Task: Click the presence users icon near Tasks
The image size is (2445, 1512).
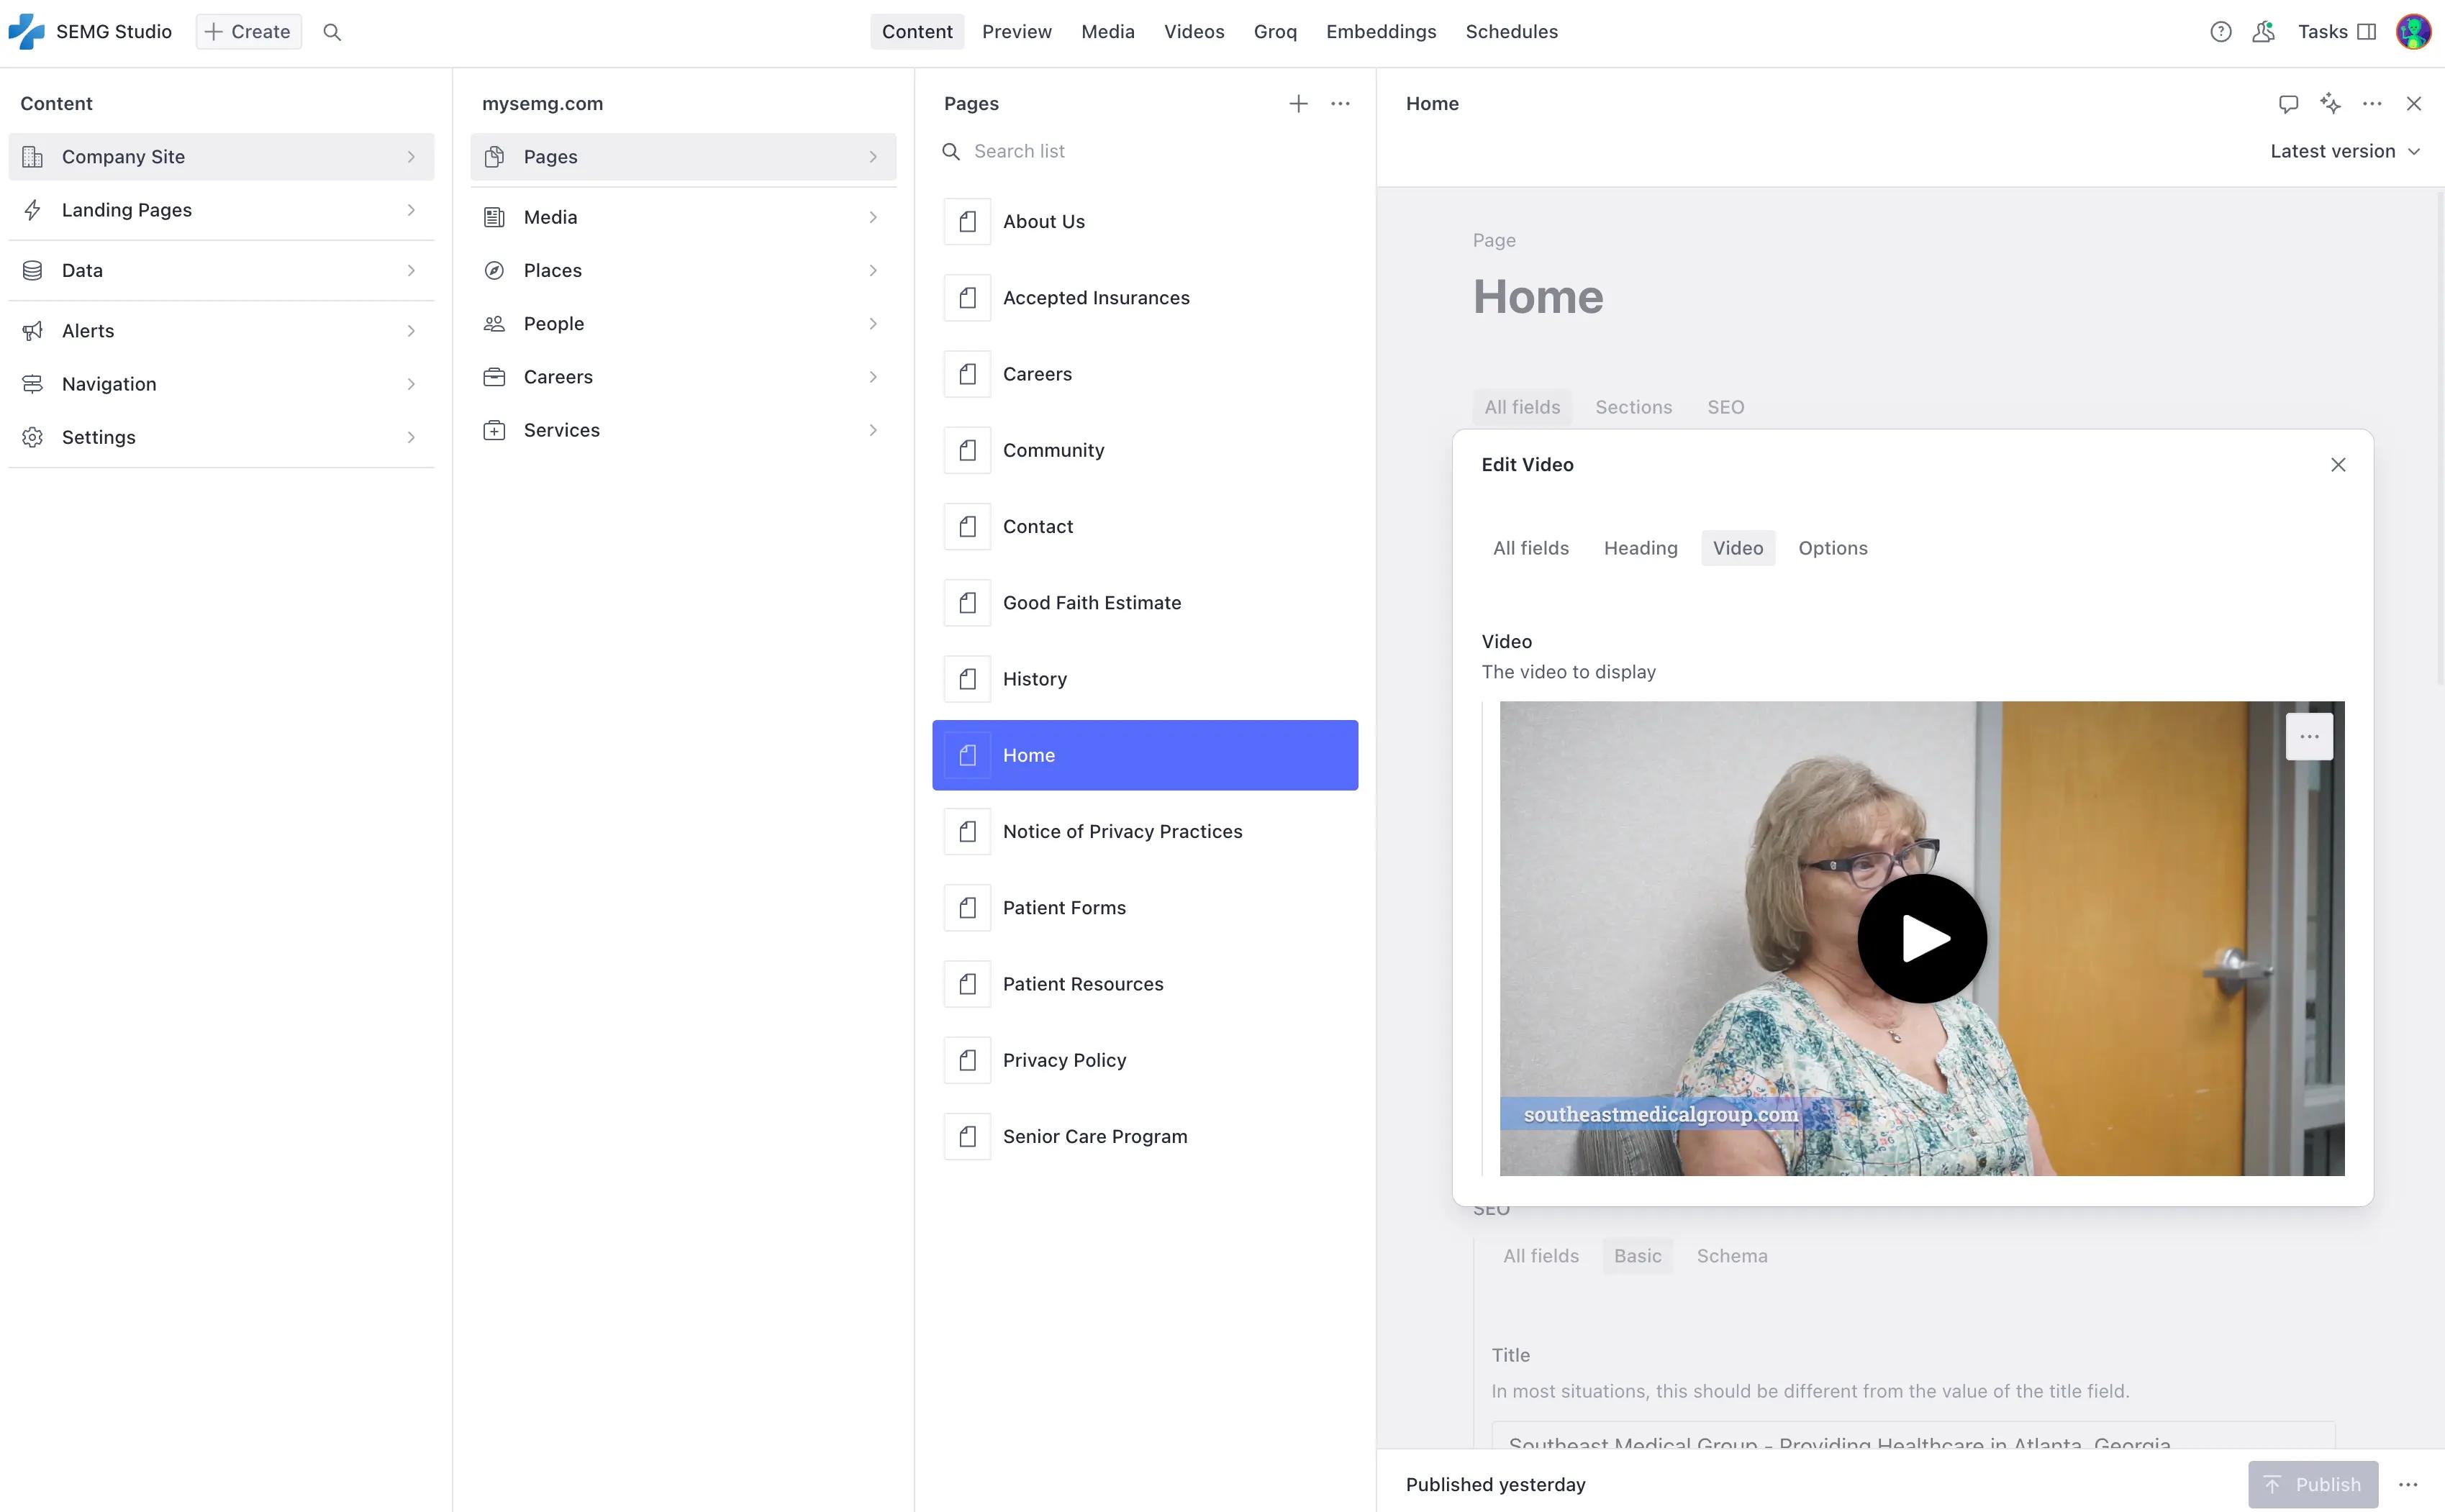Action: coord(2263,32)
